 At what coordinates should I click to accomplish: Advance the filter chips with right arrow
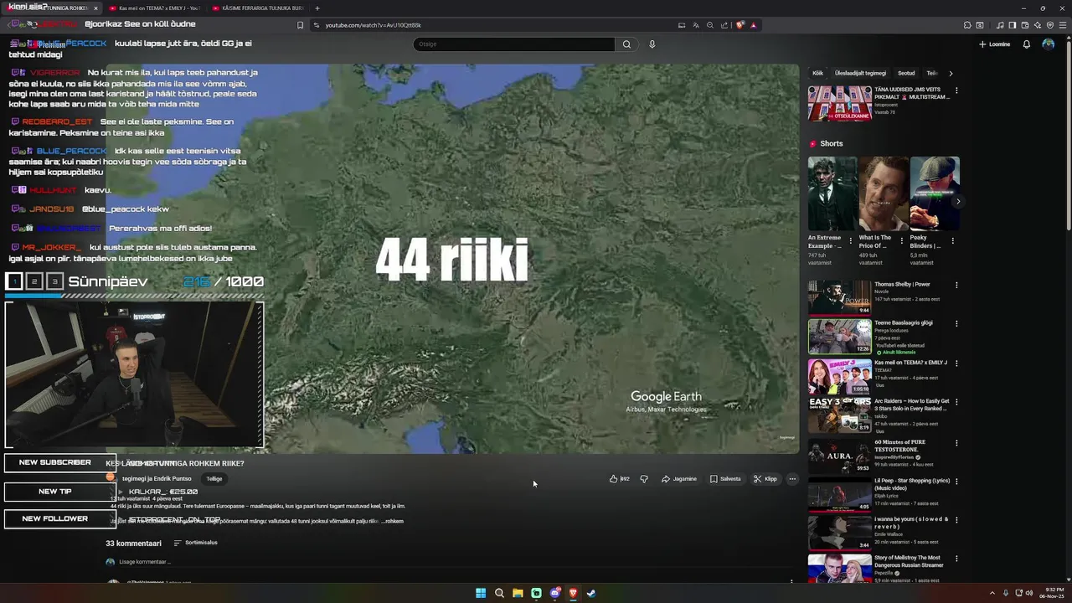[951, 74]
